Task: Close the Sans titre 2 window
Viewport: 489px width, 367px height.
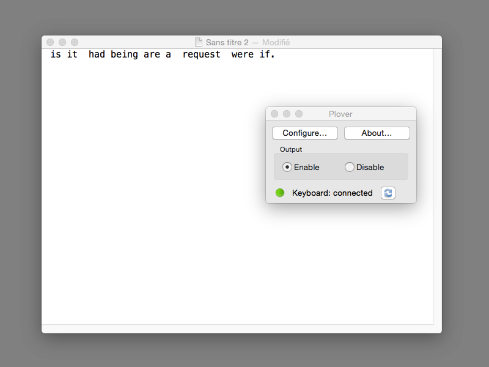Action: coord(50,42)
